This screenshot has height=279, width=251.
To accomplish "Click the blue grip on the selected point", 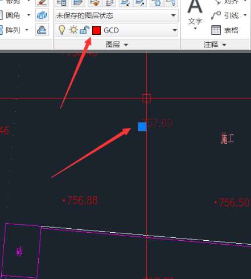I will [x=142, y=127].
